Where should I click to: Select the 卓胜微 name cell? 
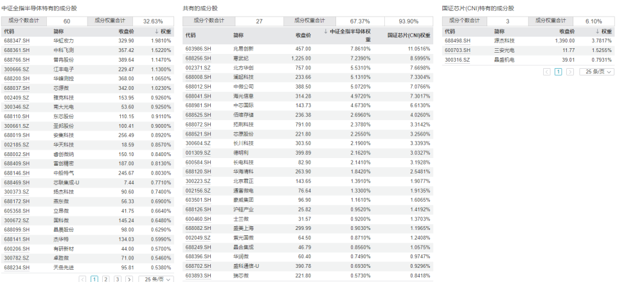click(x=62, y=258)
